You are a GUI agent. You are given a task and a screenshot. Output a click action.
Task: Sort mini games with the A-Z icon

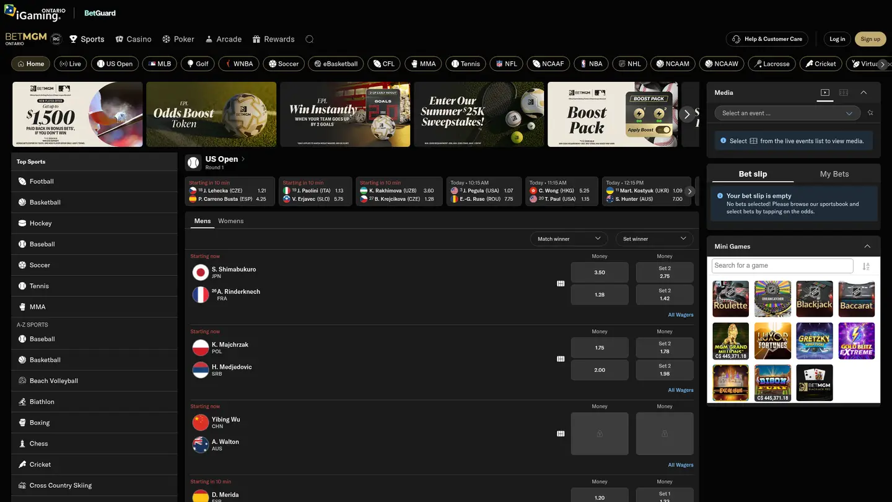pos(866,266)
